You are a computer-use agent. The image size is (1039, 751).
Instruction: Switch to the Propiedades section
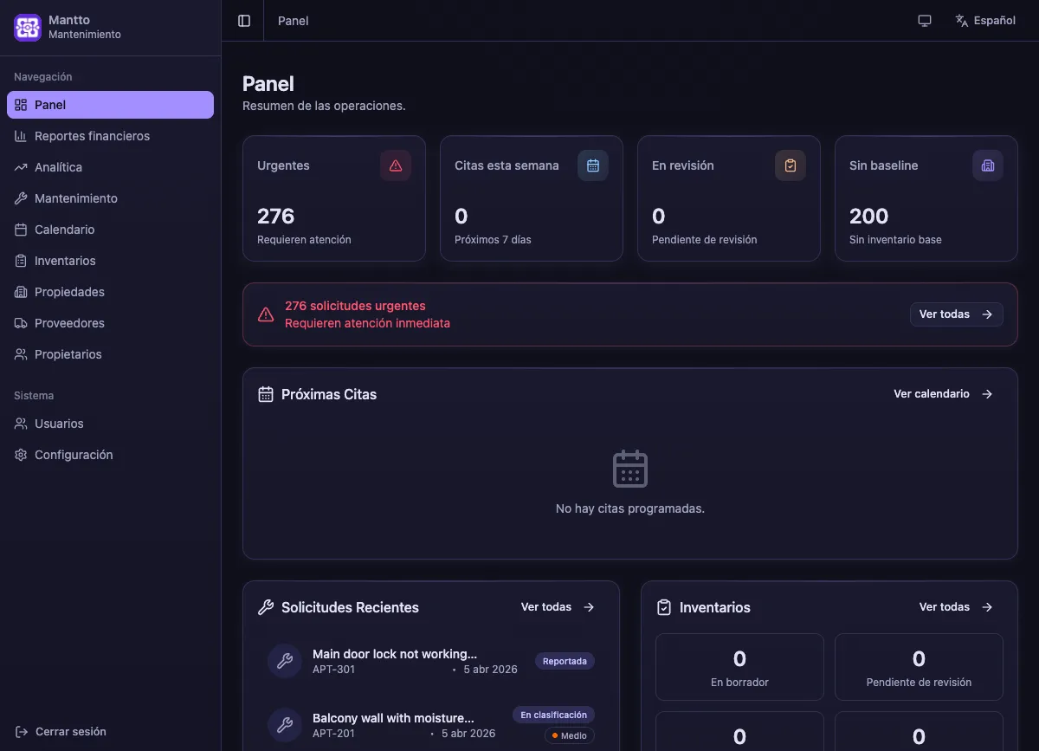coord(70,292)
